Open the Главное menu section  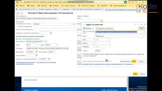(x=20, y=6)
